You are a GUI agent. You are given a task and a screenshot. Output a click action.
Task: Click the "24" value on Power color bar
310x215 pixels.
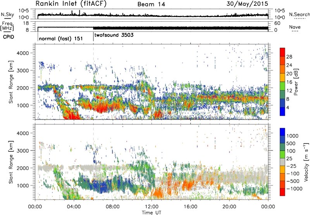point(289,65)
